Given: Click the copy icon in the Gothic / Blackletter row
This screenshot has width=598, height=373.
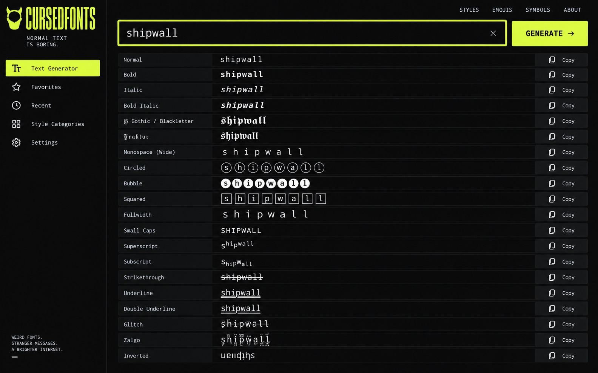Looking at the screenshot, I should [x=552, y=121].
